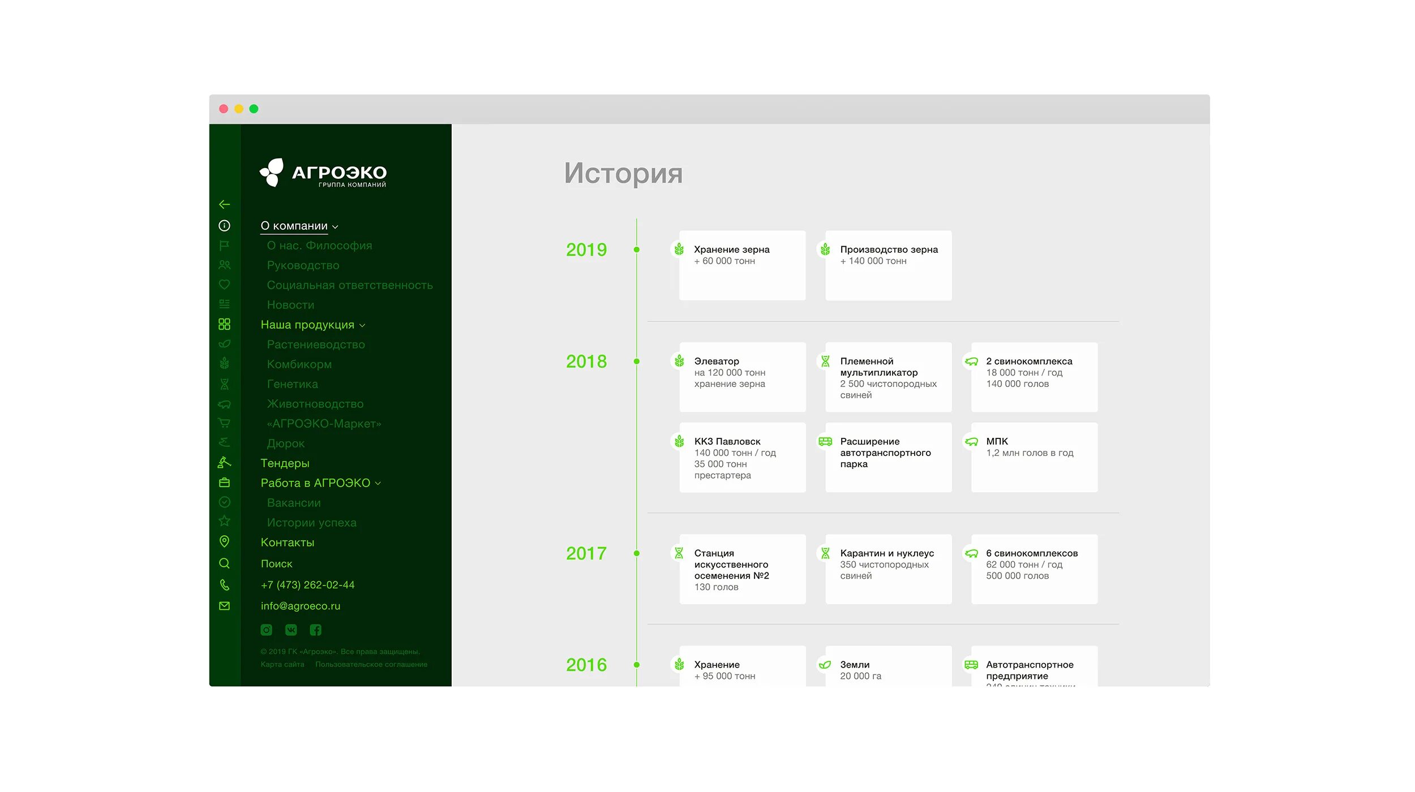Collapse the «О компании» menu chevron
Image resolution: width=1415 pixels, height=792 pixels.
(x=336, y=227)
